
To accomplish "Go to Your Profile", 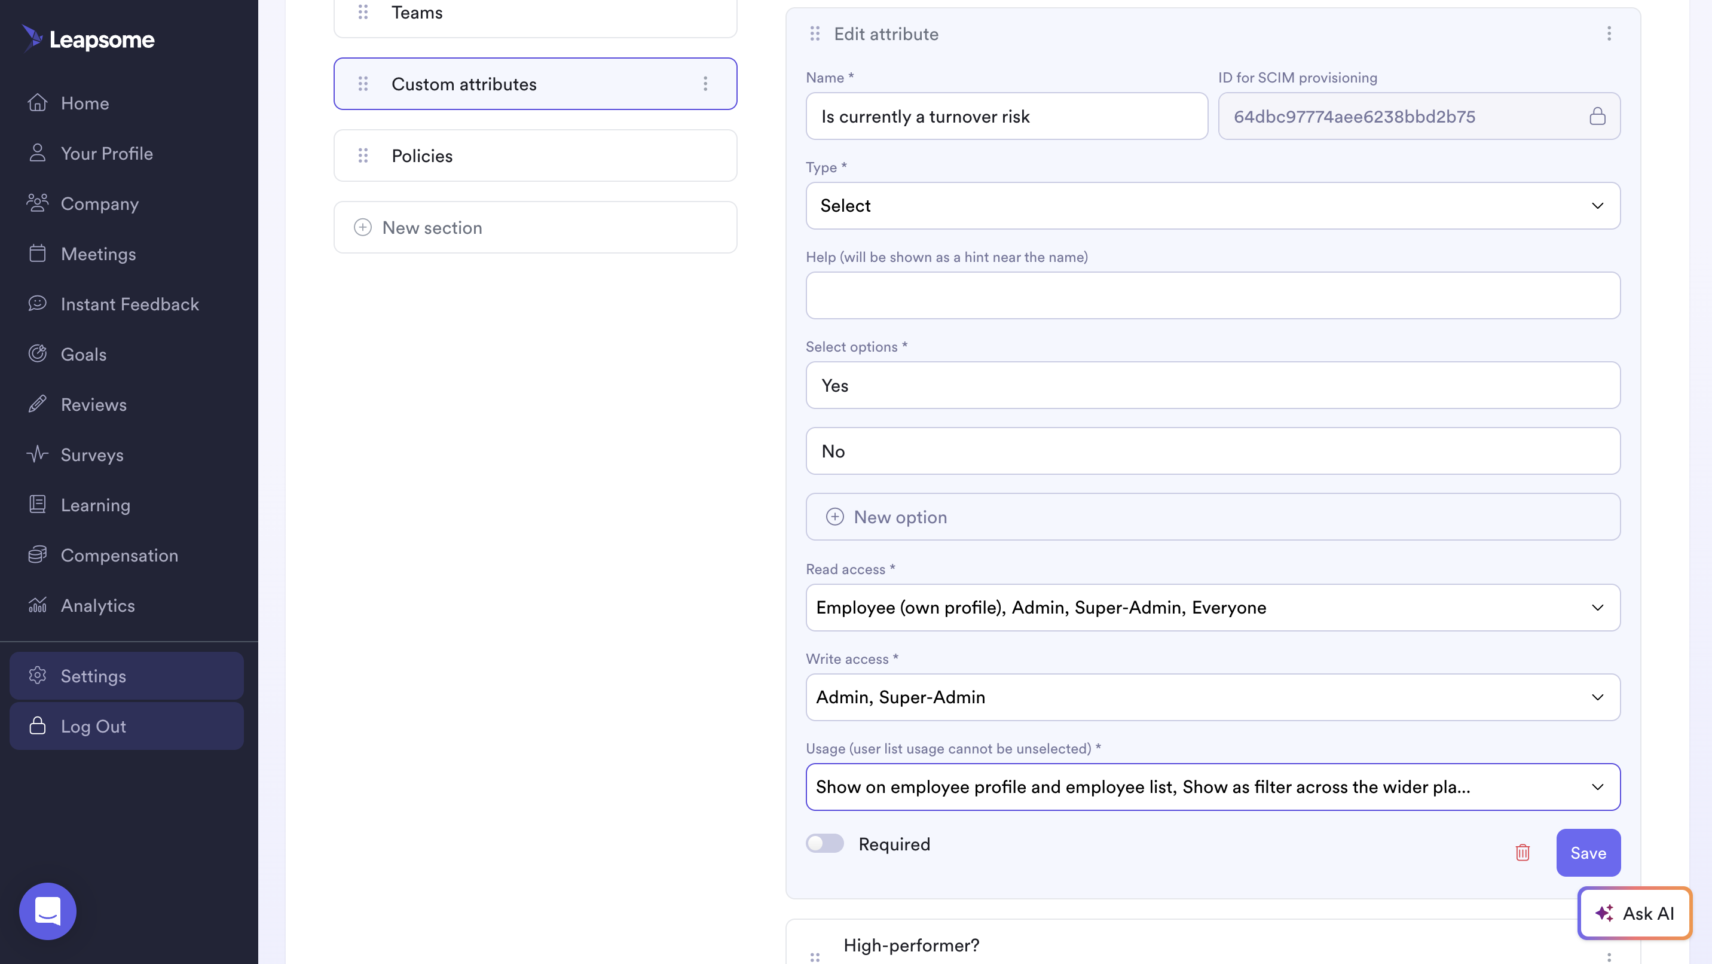I will pyautogui.click(x=106, y=154).
